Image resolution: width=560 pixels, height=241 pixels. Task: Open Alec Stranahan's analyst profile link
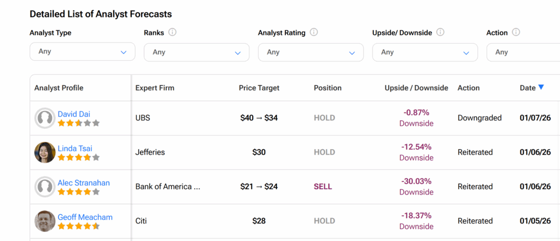(84, 183)
